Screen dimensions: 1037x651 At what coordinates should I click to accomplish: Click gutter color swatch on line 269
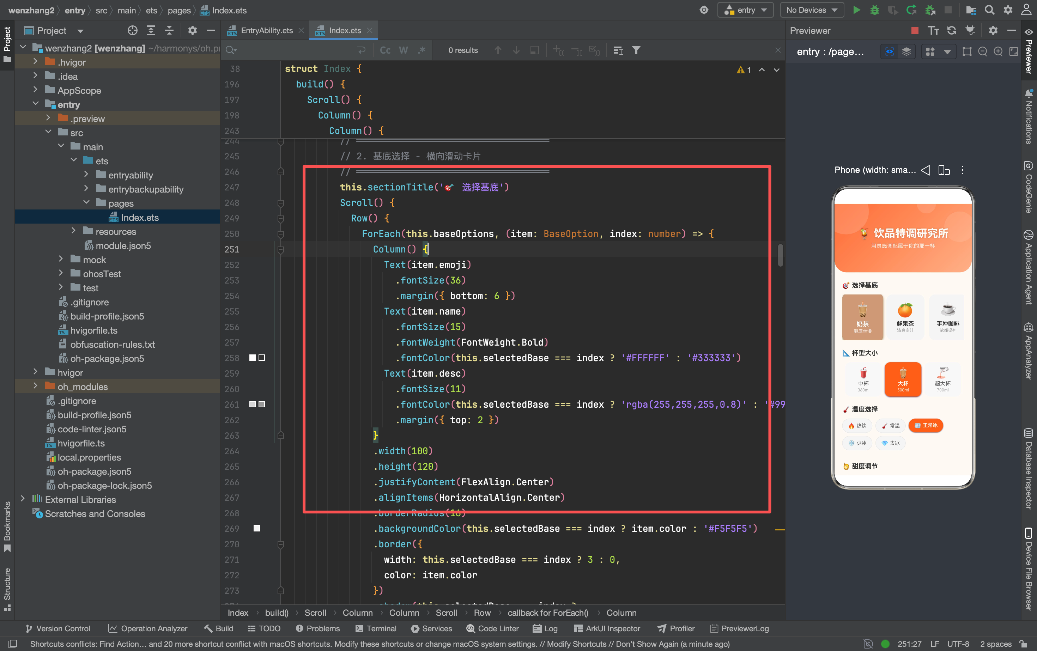(257, 528)
